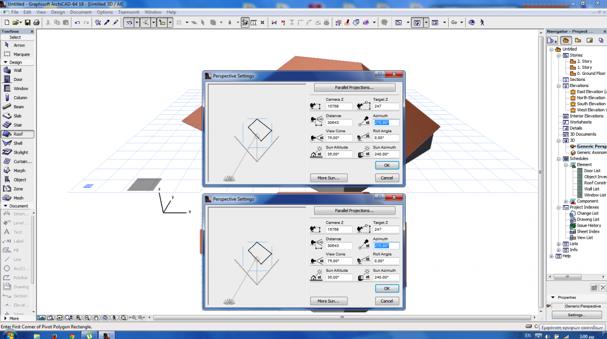The image size is (607, 339).
Task: Click the horizontal scrollbar below the 3D view
Action: [341, 318]
